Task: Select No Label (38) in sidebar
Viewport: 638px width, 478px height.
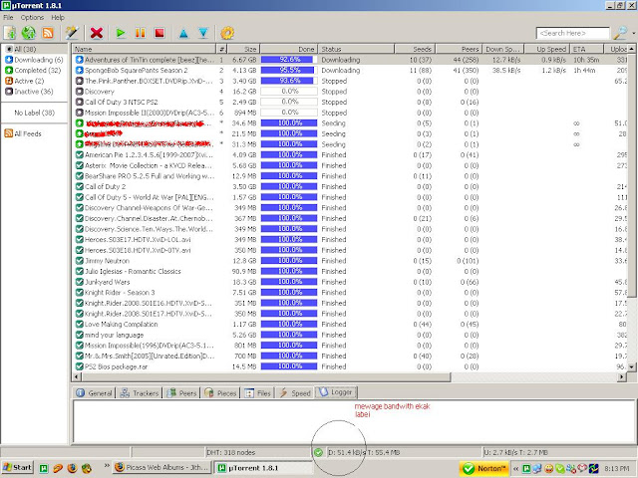Action: 34,113
